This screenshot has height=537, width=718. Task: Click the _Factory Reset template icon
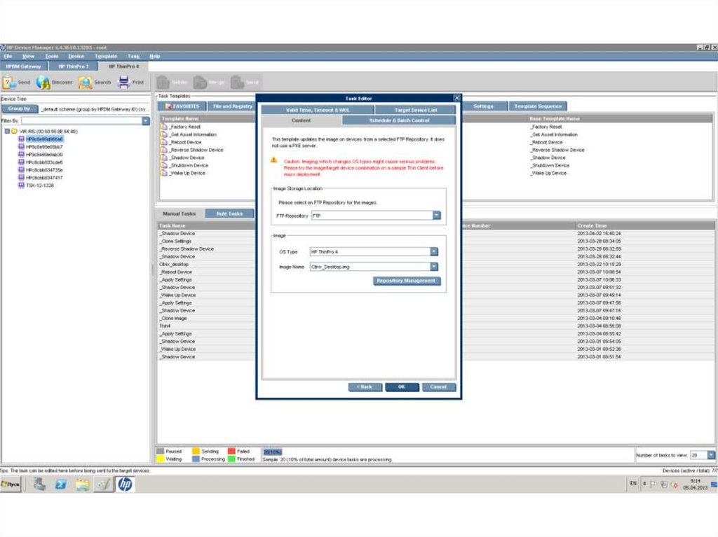(x=163, y=127)
